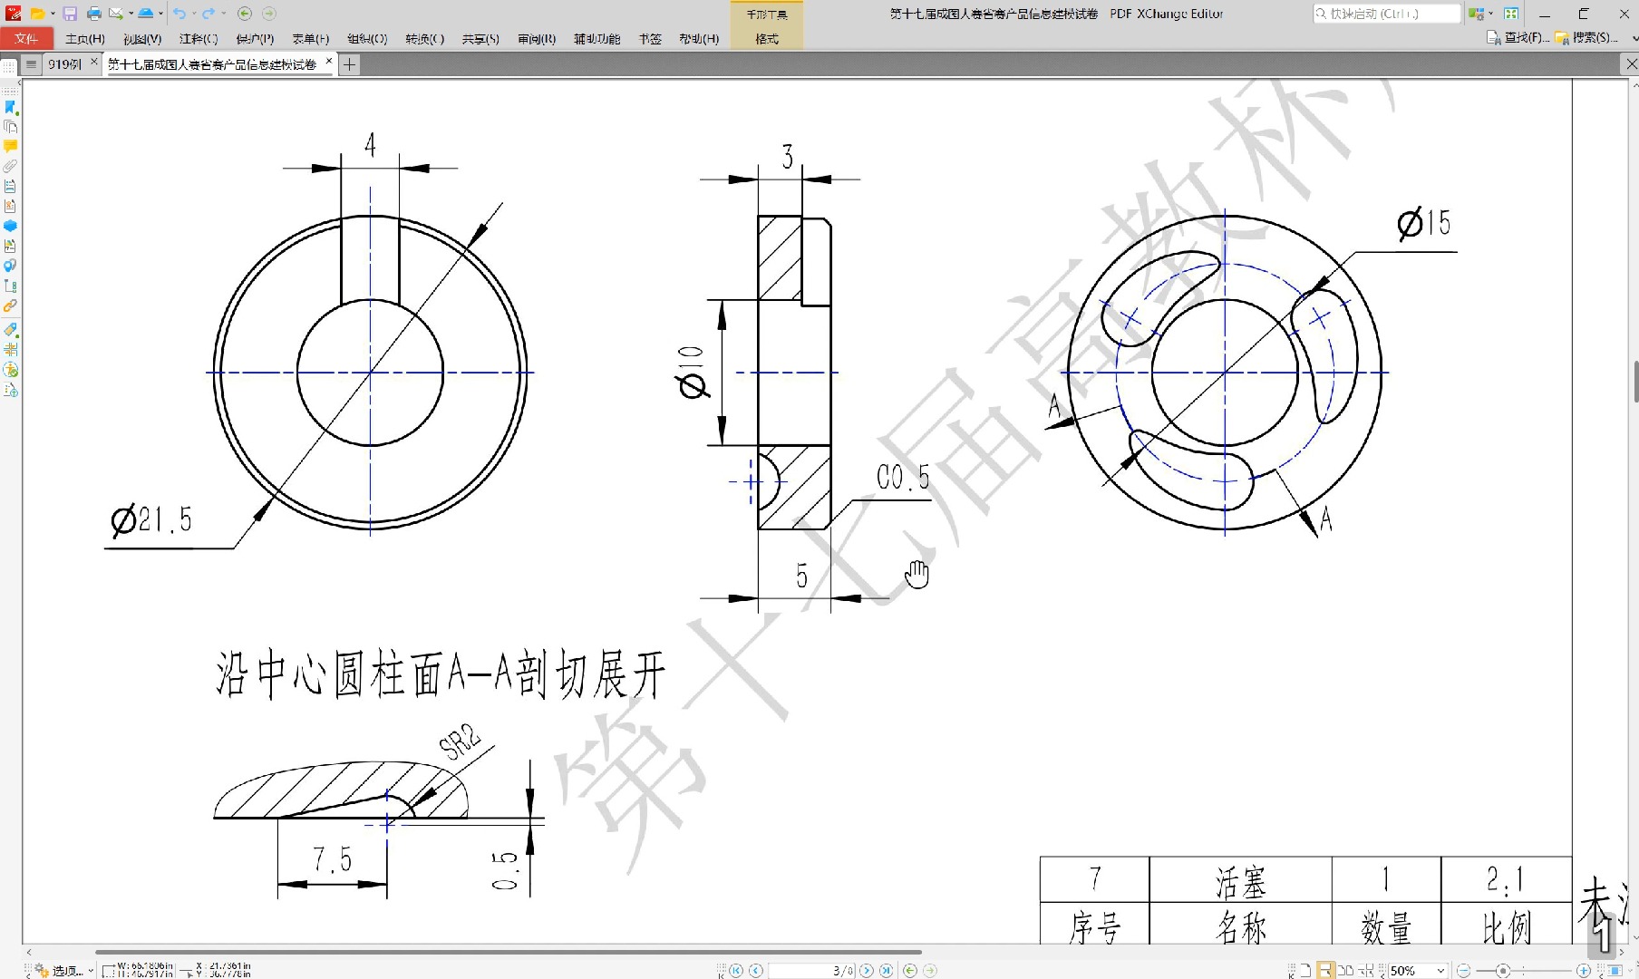The image size is (1639, 979).
Task: Switch to the 919例 document tab
Action: [65, 64]
